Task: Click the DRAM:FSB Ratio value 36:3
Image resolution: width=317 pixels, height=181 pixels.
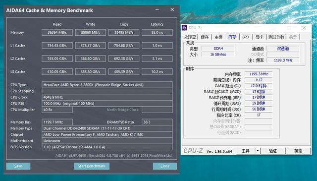Action: pyautogui.click(x=157, y=122)
